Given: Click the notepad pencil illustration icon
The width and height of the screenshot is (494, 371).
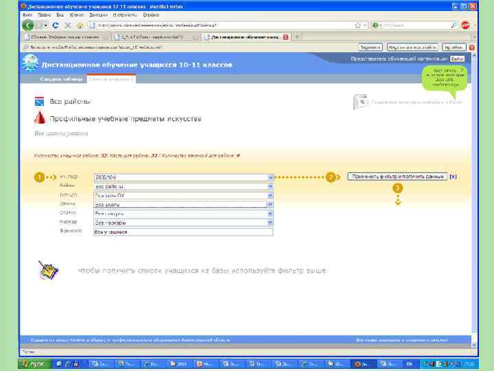Looking at the screenshot, I should point(49,270).
